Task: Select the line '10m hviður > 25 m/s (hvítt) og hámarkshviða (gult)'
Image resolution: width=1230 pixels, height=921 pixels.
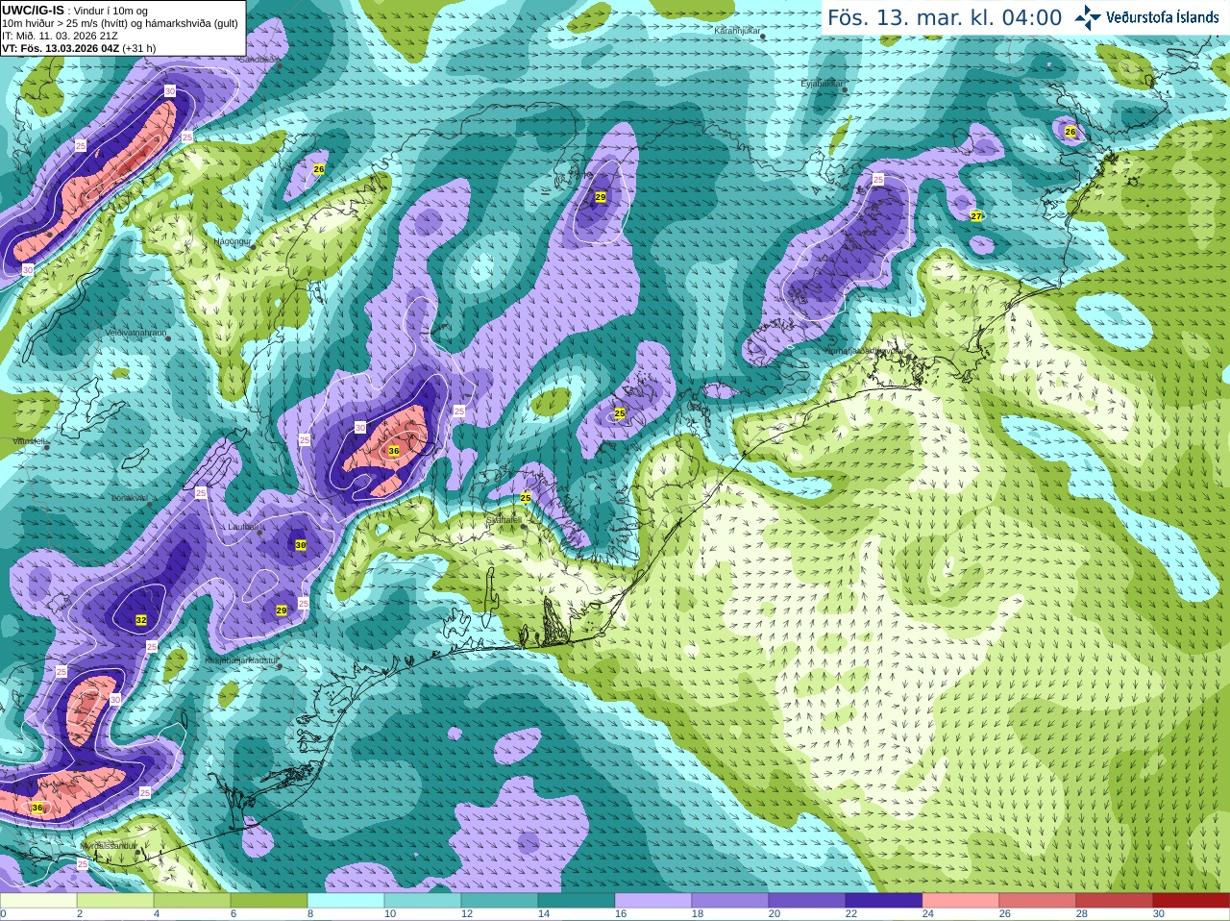Action: point(120,23)
